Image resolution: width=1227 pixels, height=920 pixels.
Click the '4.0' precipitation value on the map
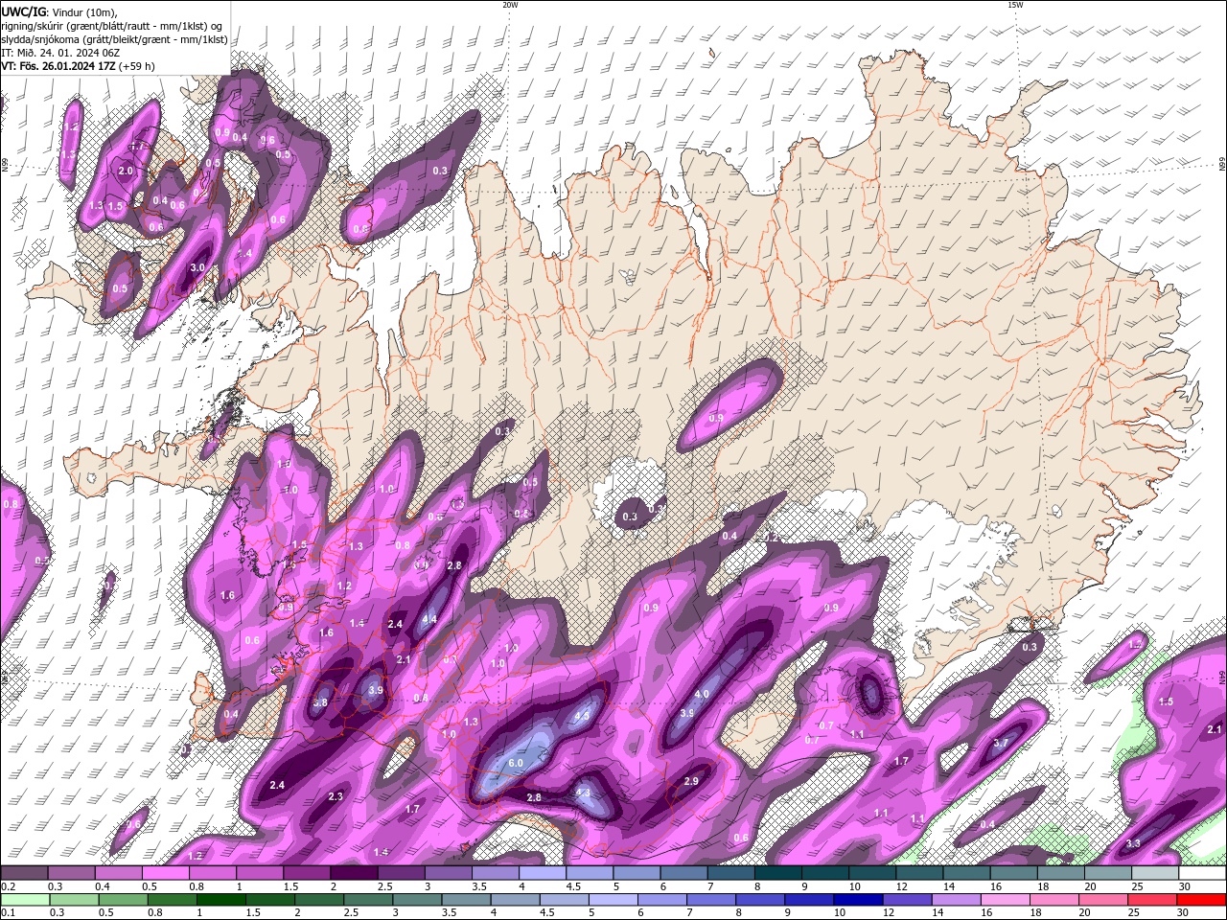click(x=702, y=694)
